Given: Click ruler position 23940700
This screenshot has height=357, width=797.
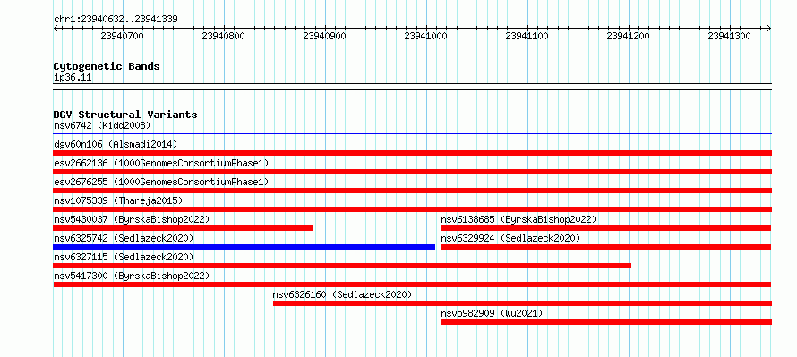Looking at the screenshot, I should point(122,36).
